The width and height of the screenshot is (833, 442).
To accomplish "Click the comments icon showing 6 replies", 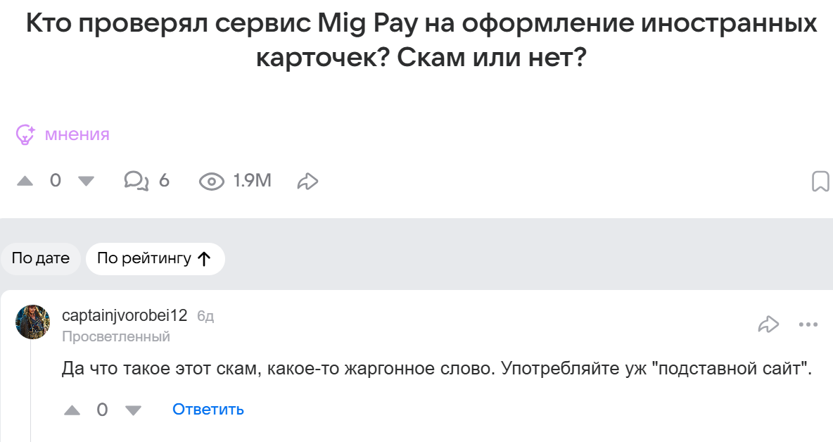I will coord(138,181).
